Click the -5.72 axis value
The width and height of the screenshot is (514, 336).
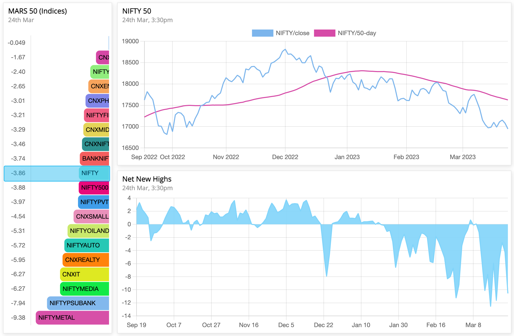tap(18, 245)
